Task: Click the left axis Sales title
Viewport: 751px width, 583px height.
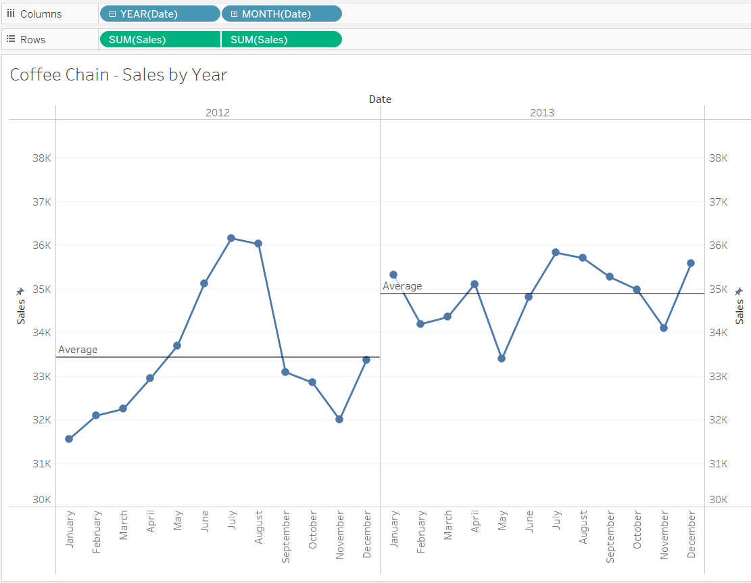Action: [x=20, y=312]
